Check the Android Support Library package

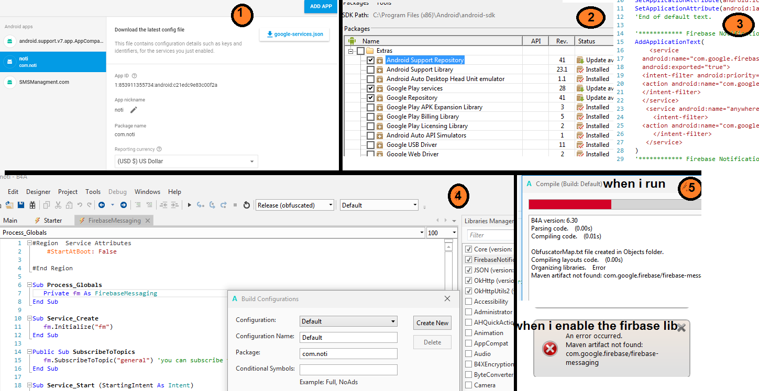(x=371, y=70)
